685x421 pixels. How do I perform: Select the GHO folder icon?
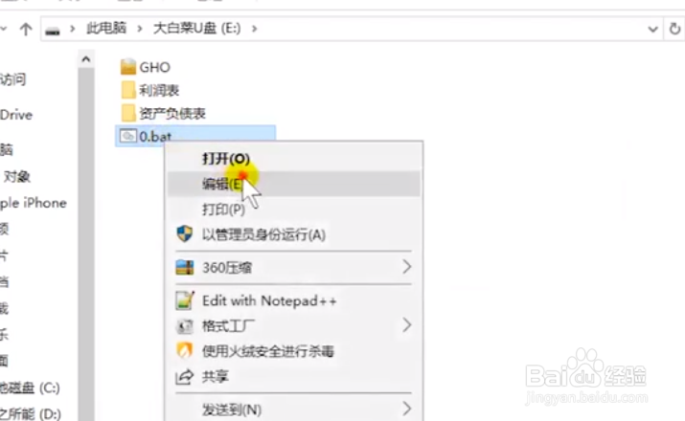128,67
